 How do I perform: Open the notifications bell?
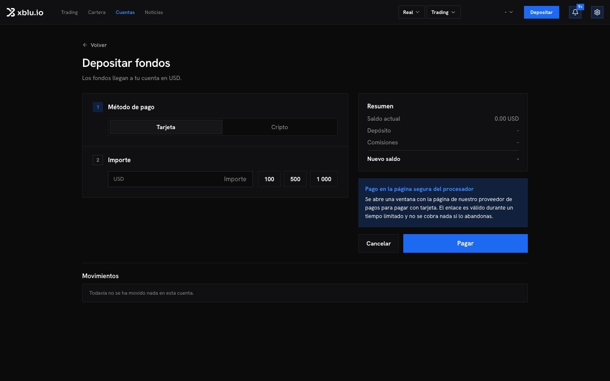point(575,12)
